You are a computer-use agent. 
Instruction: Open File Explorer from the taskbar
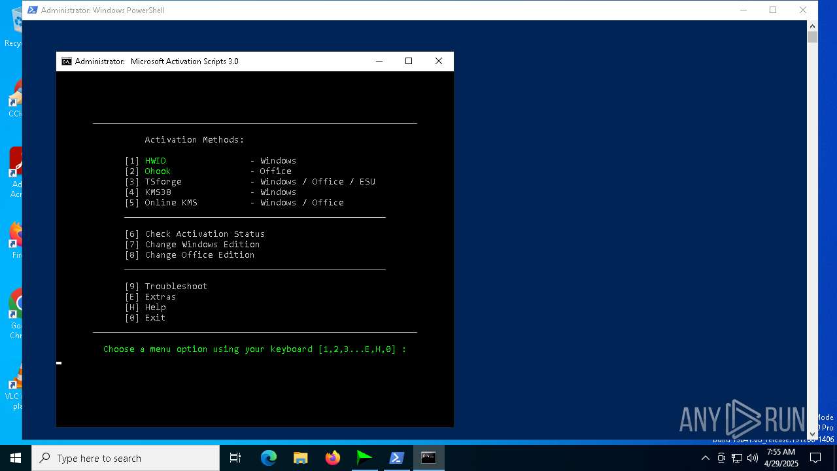tap(301, 458)
